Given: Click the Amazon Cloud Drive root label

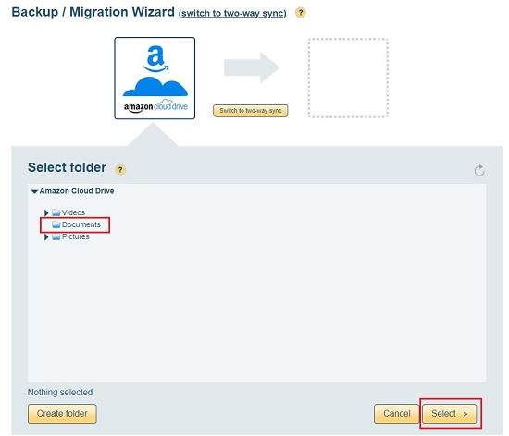Looking at the screenshot, I should pos(77,191).
